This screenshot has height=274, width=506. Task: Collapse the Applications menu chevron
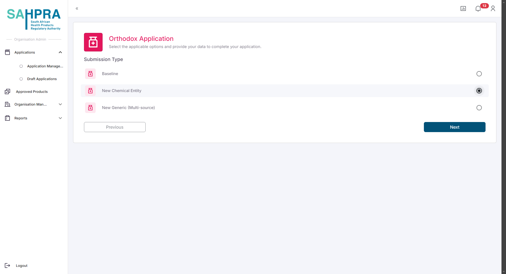click(x=60, y=52)
